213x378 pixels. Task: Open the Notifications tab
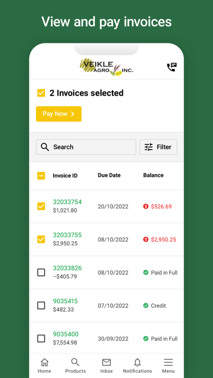tap(137, 366)
